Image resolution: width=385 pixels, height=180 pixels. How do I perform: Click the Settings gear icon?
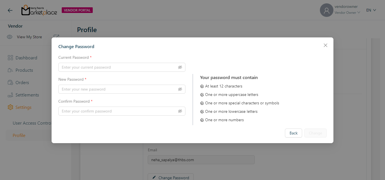[x=10, y=107]
